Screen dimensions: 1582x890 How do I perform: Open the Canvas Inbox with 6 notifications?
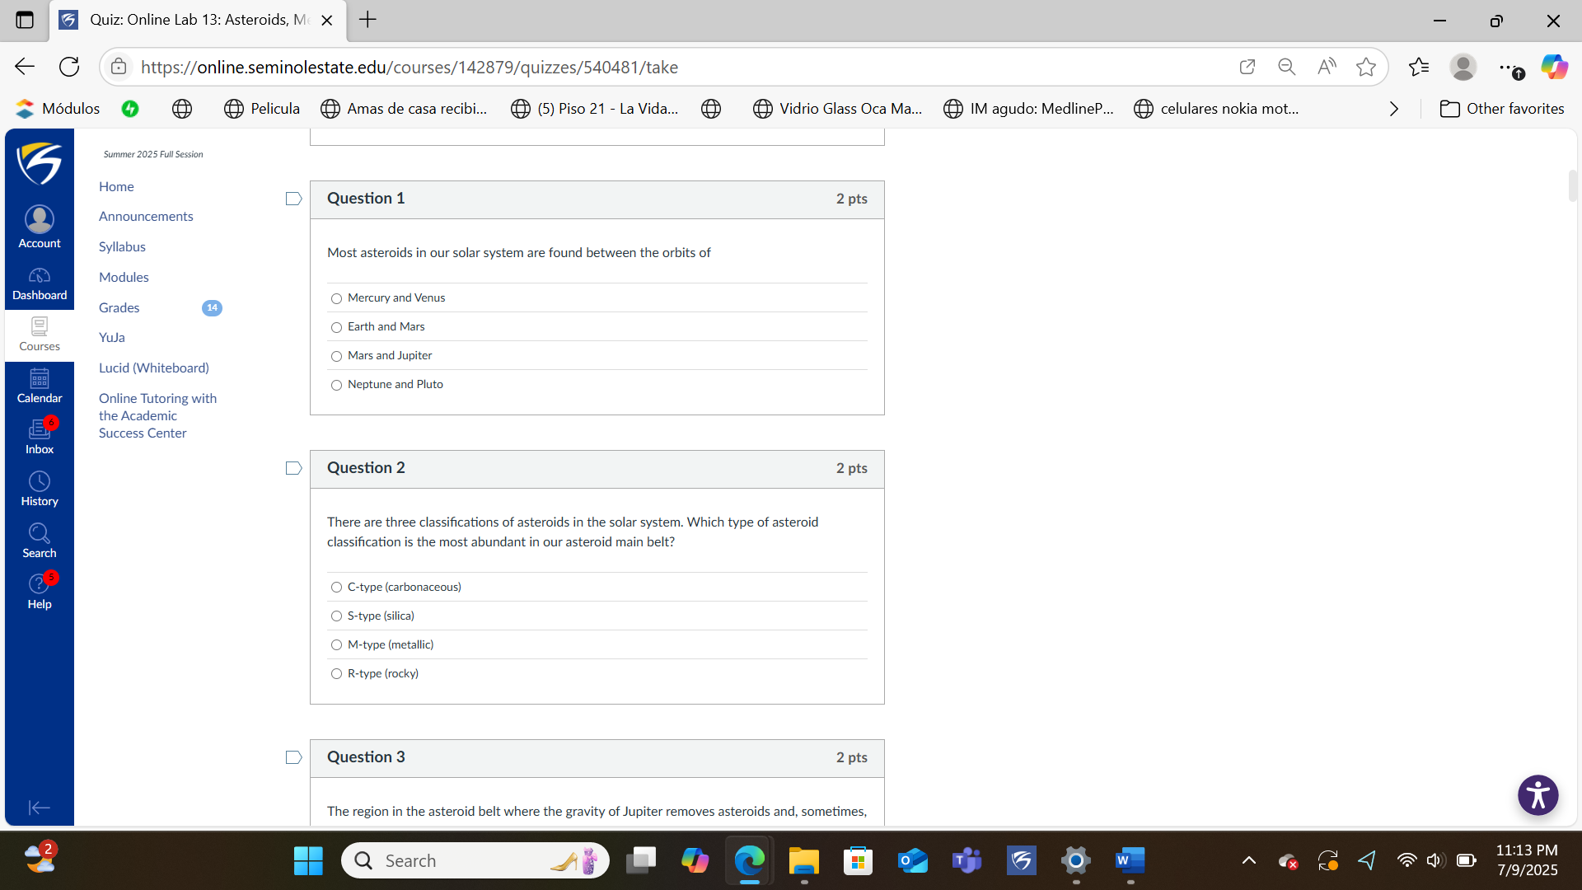click(x=39, y=437)
